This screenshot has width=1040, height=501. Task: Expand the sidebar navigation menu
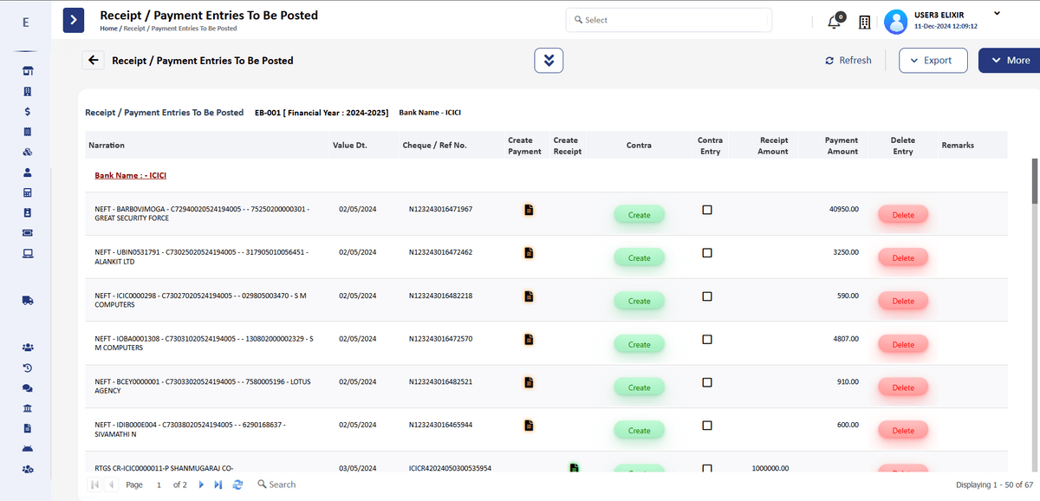[75, 20]
